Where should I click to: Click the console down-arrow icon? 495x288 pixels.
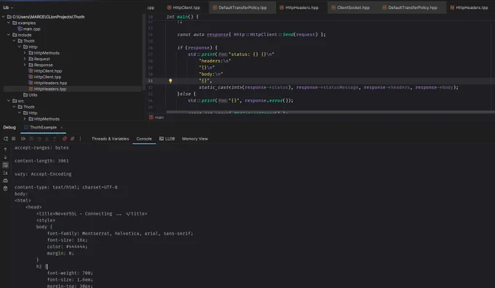tap(5, 157)
